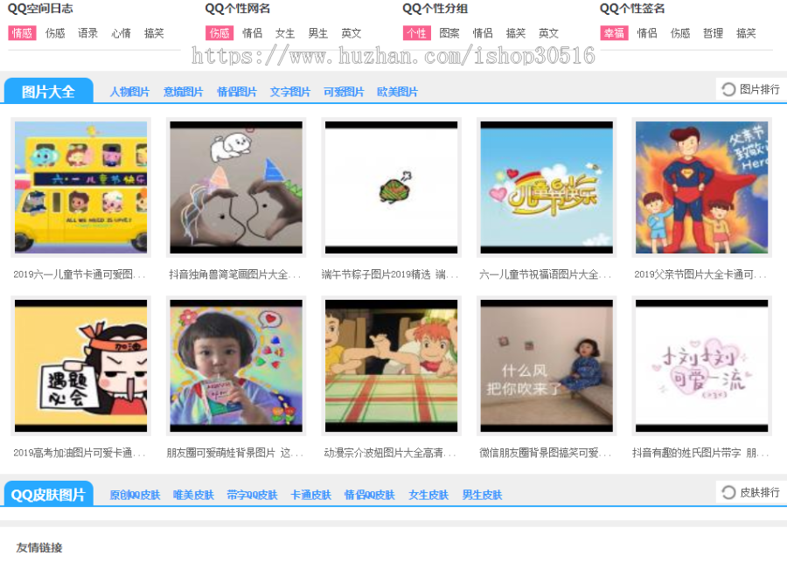The width and height of the screenshot is (787, 569).
Task: Open 伤感 under QQ个性签名
Action: 680,33
